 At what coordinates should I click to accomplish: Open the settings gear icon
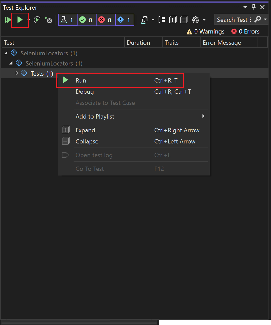(196, 20)
